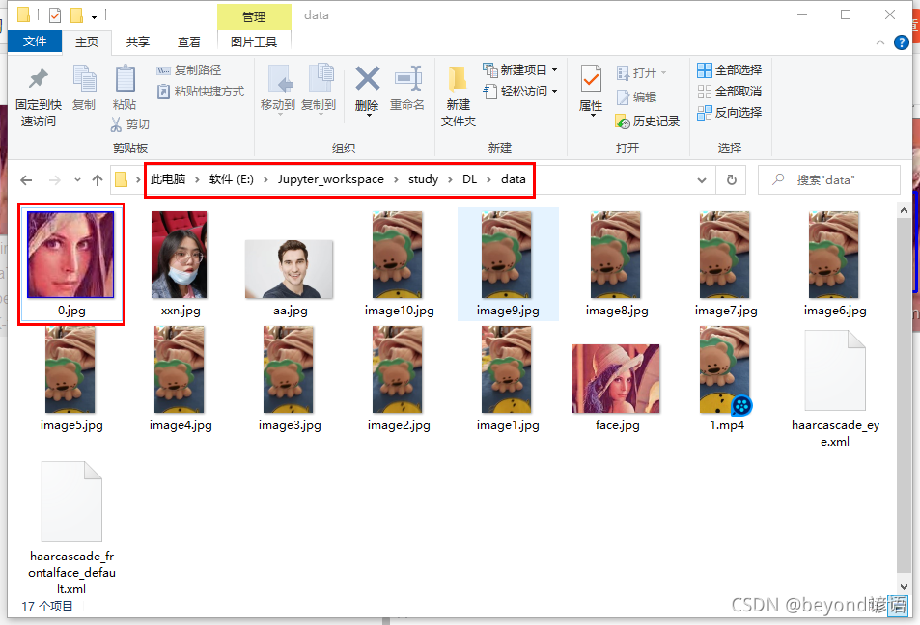Open the Picture Tools (图片工具) tab
This screenshot has width=920, height=625.
point(254,41)
